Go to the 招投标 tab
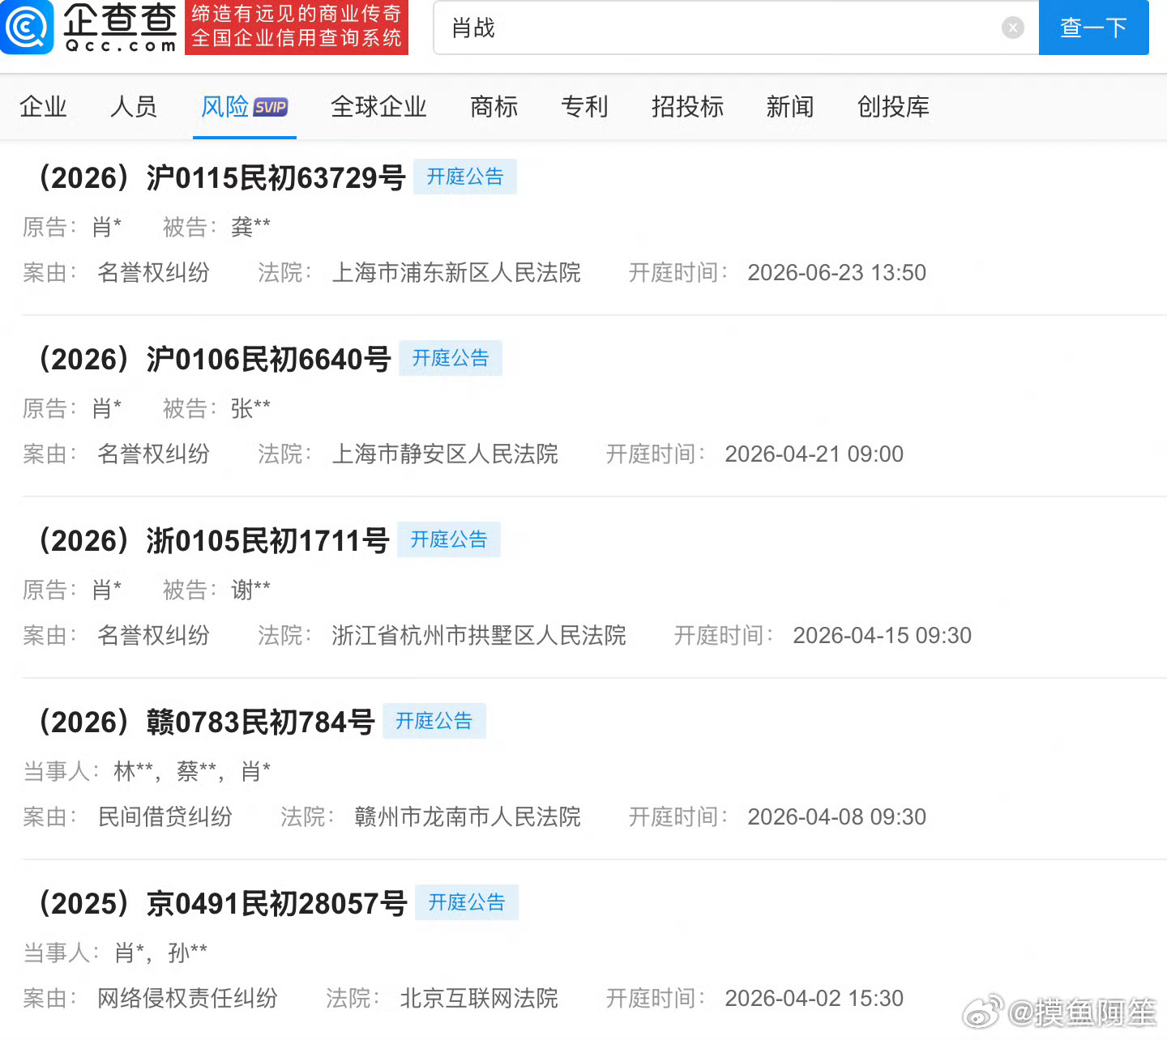Viewport: 1167px width, 1040px height. (x=687, y=107)
